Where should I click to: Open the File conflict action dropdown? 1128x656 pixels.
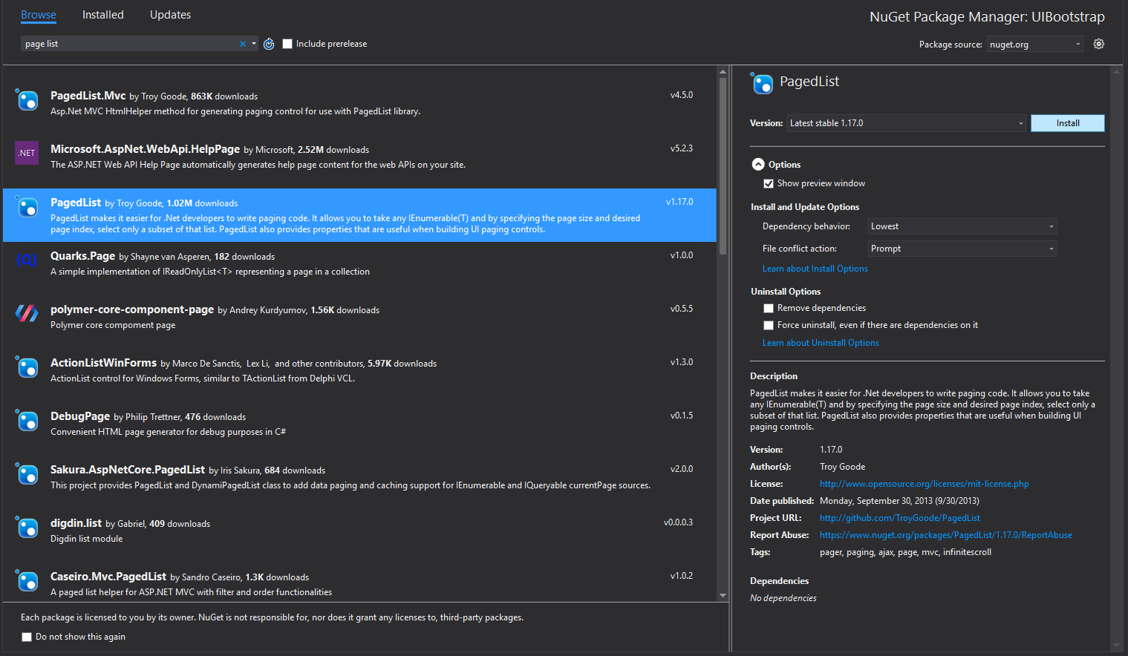click(962, 249)
